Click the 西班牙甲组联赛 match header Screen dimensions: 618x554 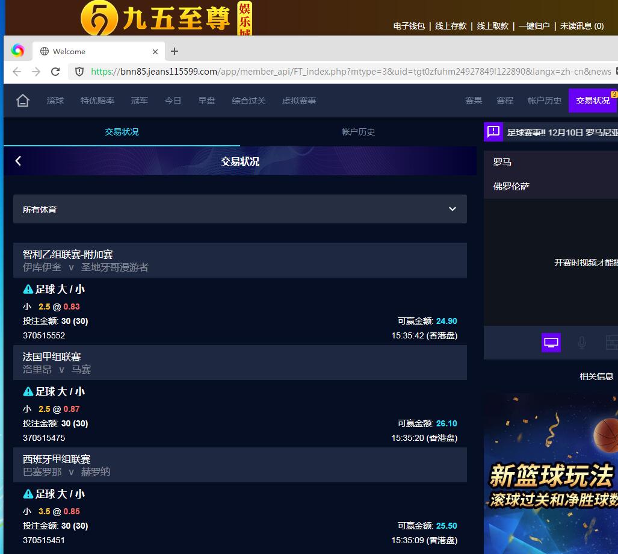(x=239, y=465)
